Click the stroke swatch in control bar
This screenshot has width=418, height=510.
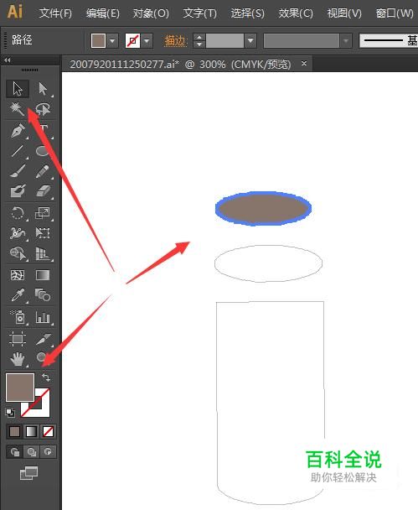[x=132, y=41]
